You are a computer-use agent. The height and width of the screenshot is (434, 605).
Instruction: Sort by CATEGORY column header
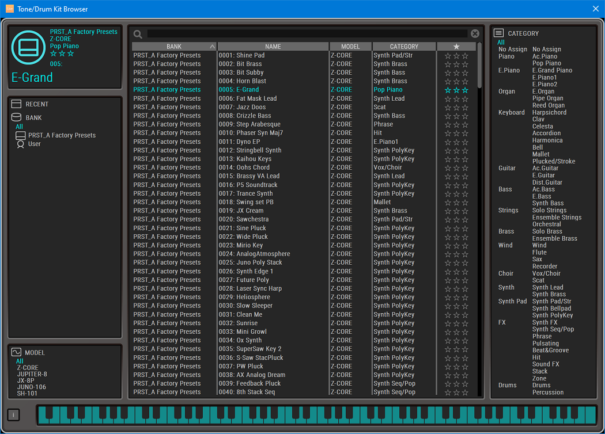404,46
